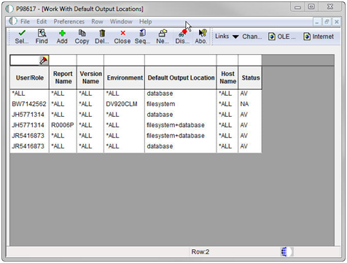Click the Copy toolbar icon

82,33
